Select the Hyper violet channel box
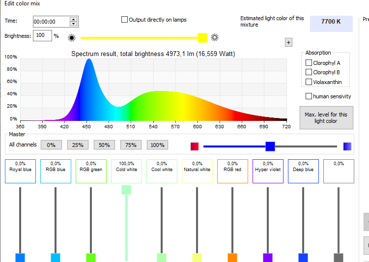Screen dimensions: 369x262 [268, 171]
